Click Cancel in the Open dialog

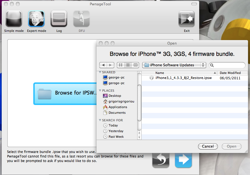pyautogui.click(x=208, y=146)
